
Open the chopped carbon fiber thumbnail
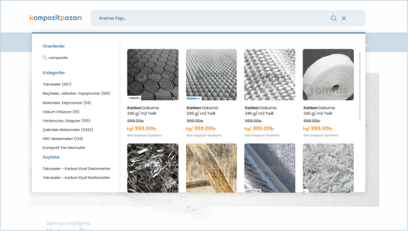coord(153,168)
